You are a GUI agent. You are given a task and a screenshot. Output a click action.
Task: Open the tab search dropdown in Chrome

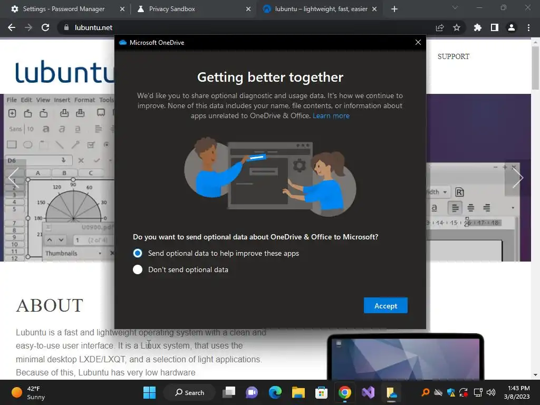(455, 7)
